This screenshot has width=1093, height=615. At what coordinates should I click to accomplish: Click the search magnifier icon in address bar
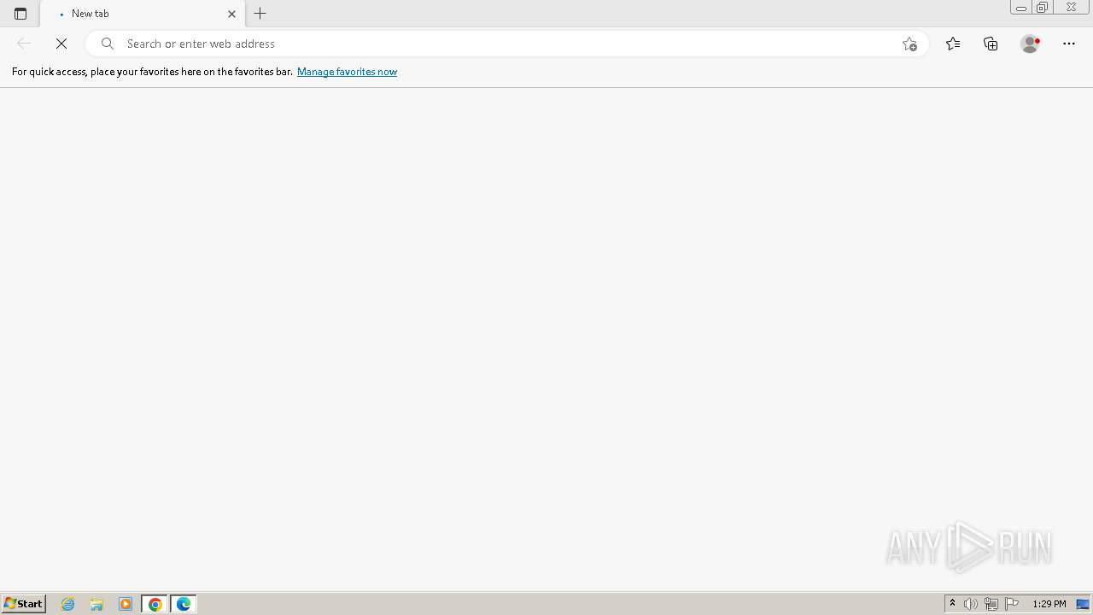(x=108, y=44)
